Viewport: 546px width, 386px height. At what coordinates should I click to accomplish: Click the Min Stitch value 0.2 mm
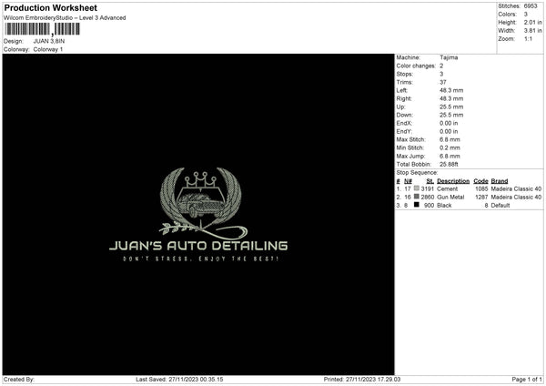pos(450,147)
